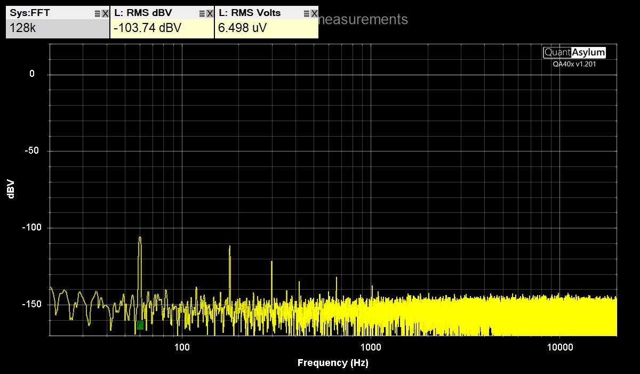Click the L: RMS dBV panel title
The image size is (640, 374).
coord(143,13)
